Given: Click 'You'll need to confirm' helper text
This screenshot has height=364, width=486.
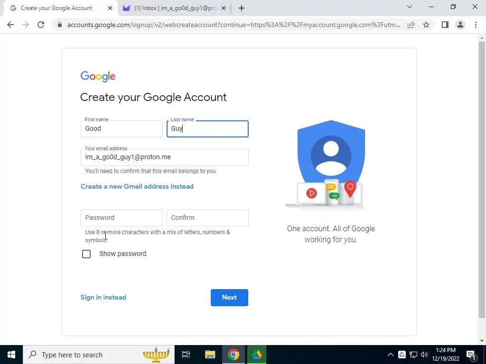Looking at the screenshot, I should point(151,171).
